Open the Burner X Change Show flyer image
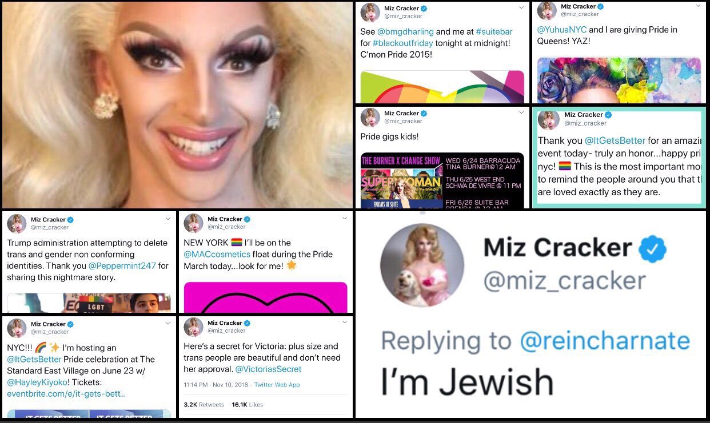Screen dimensions: 710x423 click(x=442, y=180)
